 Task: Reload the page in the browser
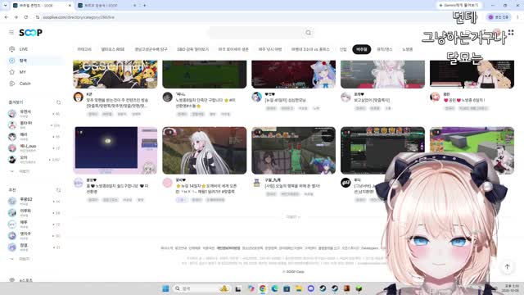click(26, 17)
